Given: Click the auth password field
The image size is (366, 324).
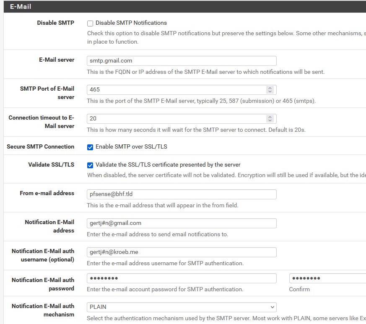Looking at the screenshot, I should (x=182, y=278).
